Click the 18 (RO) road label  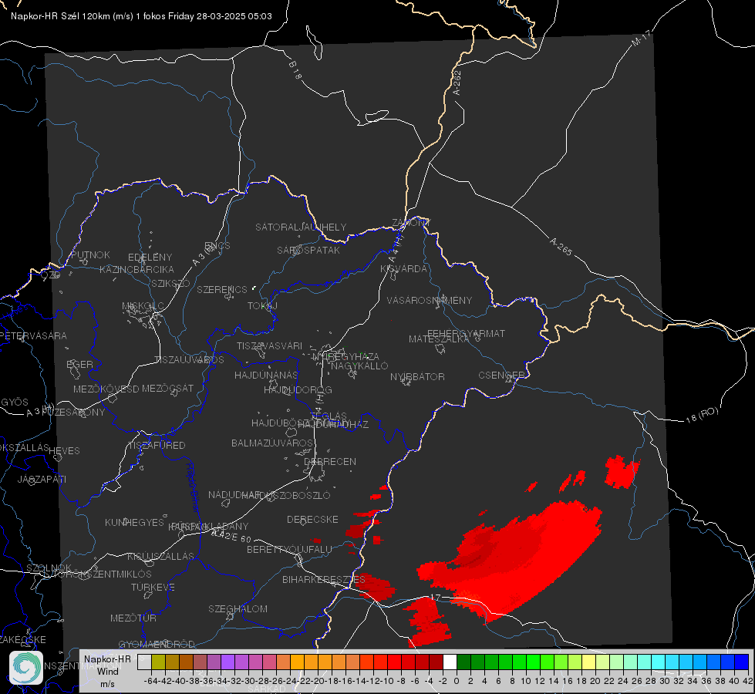[x=702, y=415]
